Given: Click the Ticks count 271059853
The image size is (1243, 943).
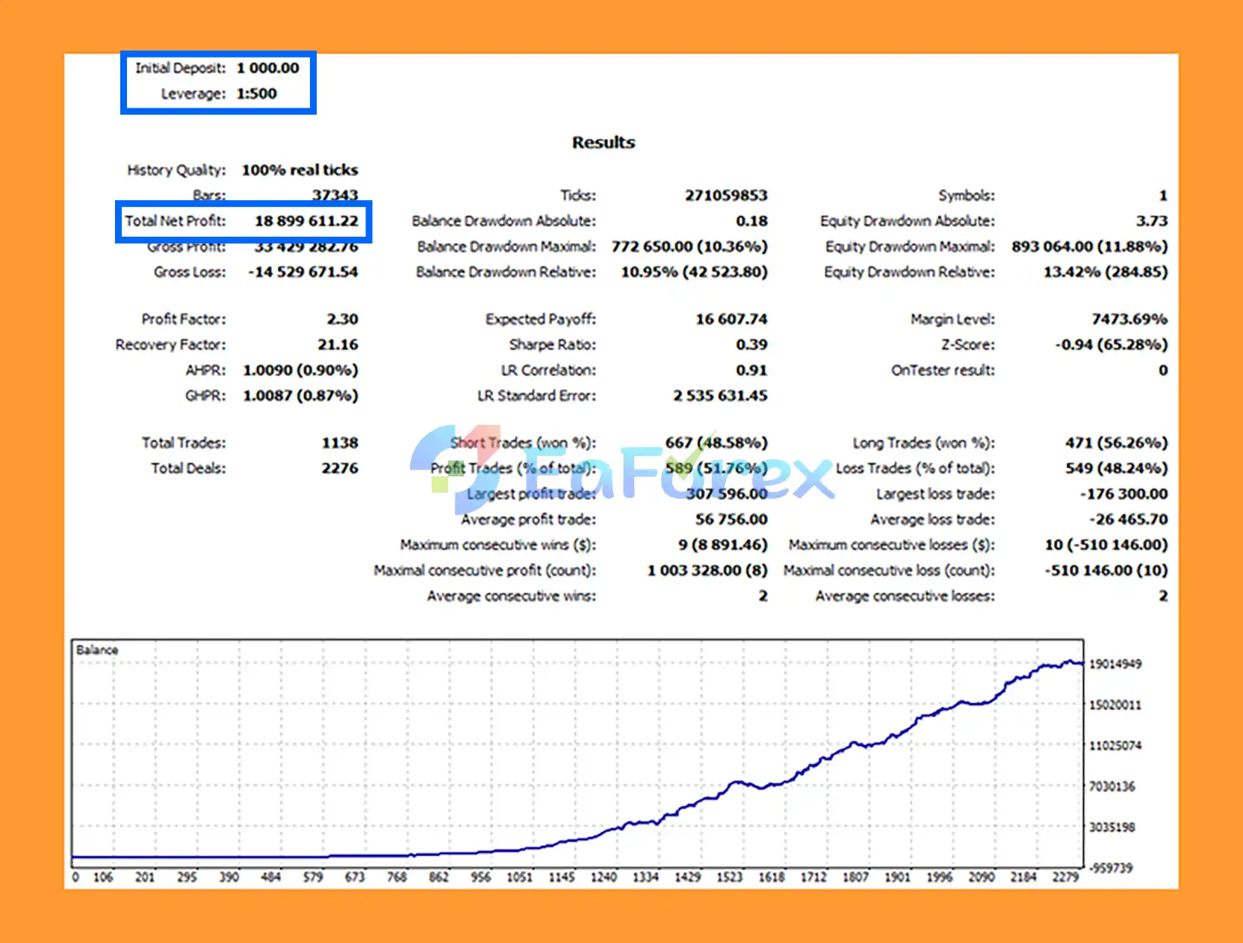Looking at the screenshot, I should click(726, 196).
